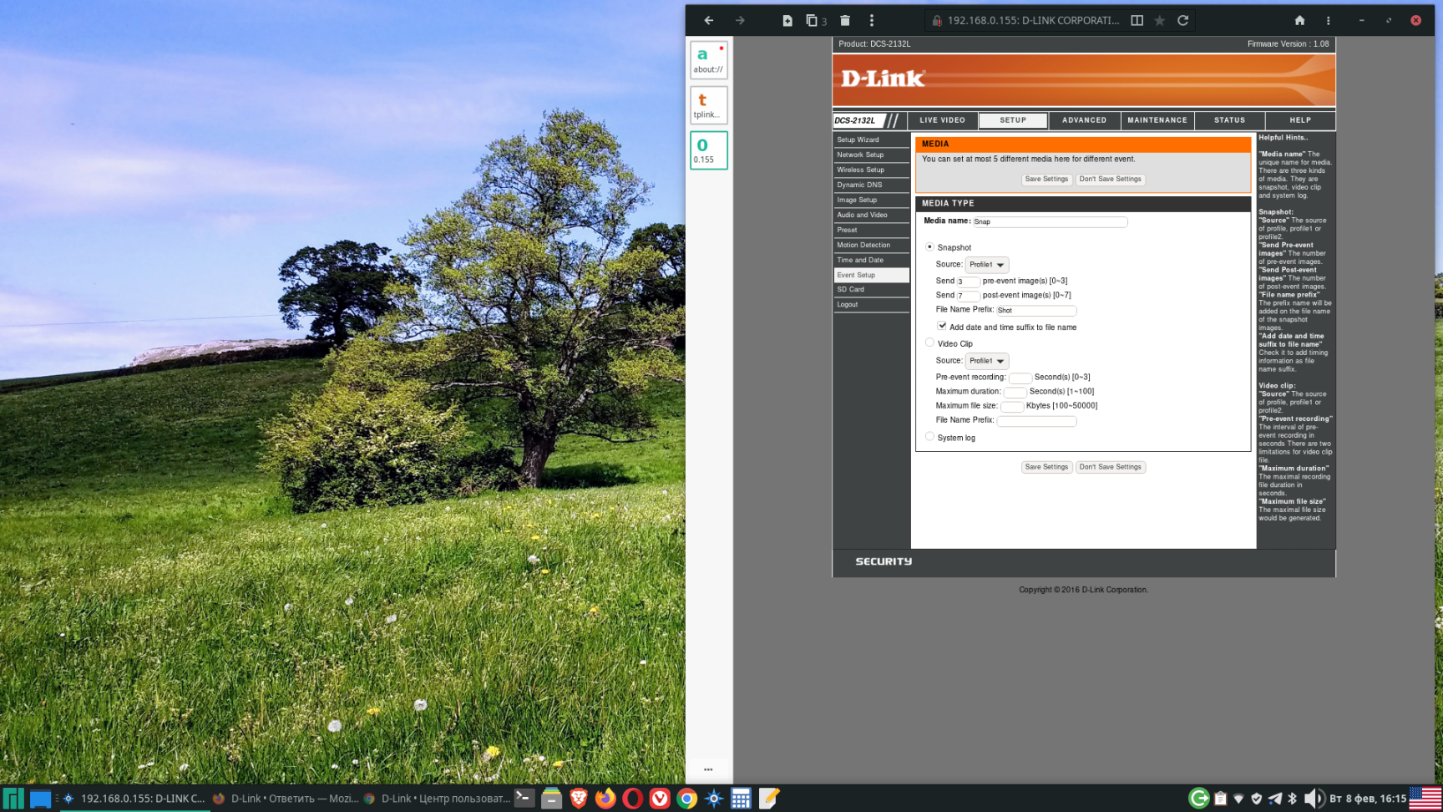Open the STATUS tab
Screen dimensions: 1443x812
pos(1229,120)
